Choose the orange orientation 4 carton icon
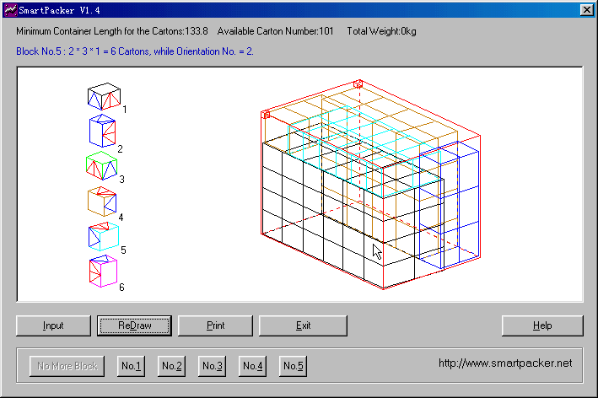Image resolution: width=598 pixels, height=398 pixels. tap(102, 202)
